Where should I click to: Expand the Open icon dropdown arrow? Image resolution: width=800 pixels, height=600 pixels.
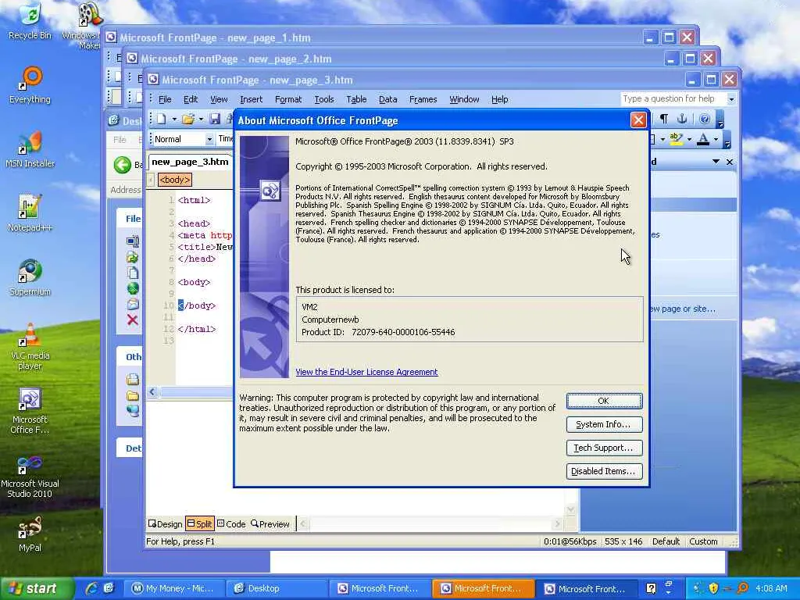coord(201,119)
